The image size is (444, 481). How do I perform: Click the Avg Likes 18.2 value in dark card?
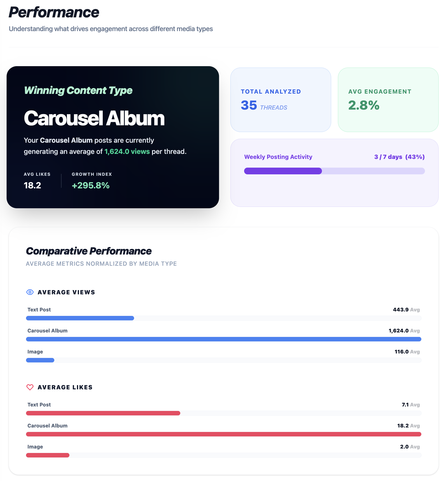click(x=32, y=185)
